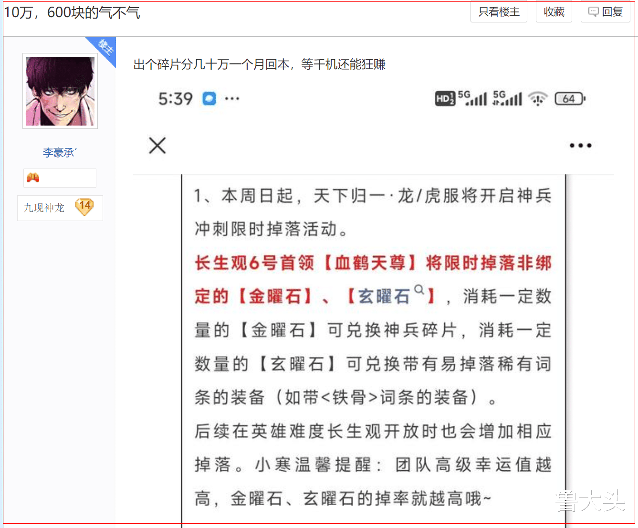Viewport: 638px width, 528px height.
Task: Click the status bar ellipsis dots
Action: pos(232,99)
